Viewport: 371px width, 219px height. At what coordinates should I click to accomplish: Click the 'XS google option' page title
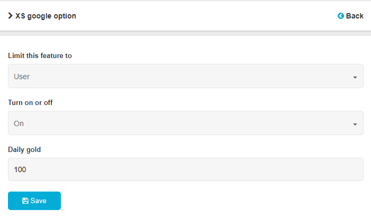coord(46,16)
